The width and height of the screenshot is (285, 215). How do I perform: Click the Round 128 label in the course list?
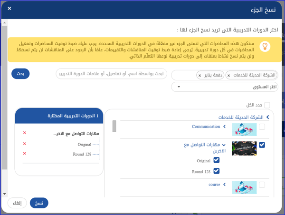(201, 172)
